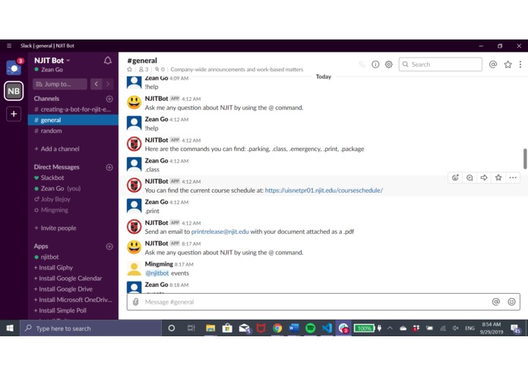Show starred items in header
The width and height of the screenshot is (528, 375).
tap(507, 65)
